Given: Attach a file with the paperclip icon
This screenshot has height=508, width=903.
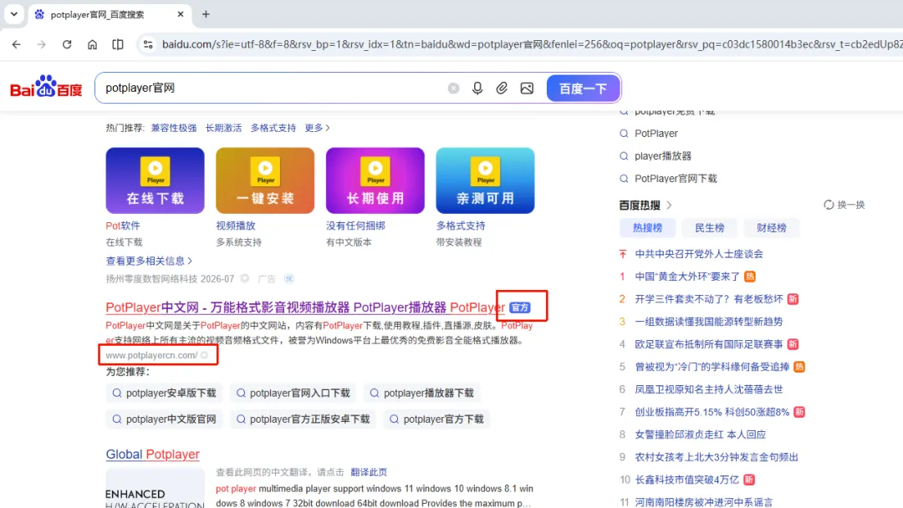Looking at the screenshot, I should point(502,88).
